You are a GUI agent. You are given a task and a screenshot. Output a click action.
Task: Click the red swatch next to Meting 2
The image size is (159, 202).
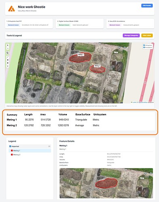[x=12, y=155]
